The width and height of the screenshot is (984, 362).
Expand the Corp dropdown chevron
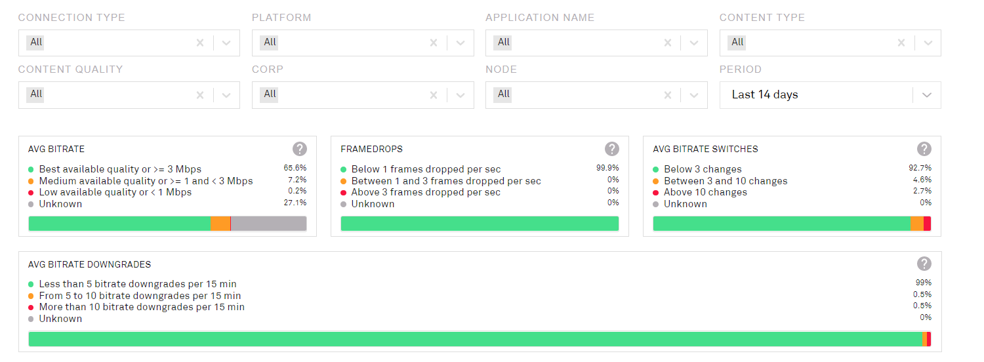click(x=460, y=95)
